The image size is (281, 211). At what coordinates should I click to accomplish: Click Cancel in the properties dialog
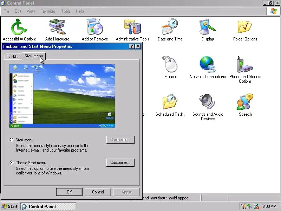pos(98,192)
